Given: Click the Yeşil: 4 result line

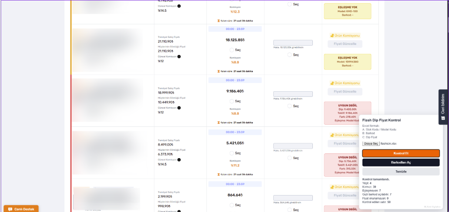Looking at the screenshot, I should (367, 183).
